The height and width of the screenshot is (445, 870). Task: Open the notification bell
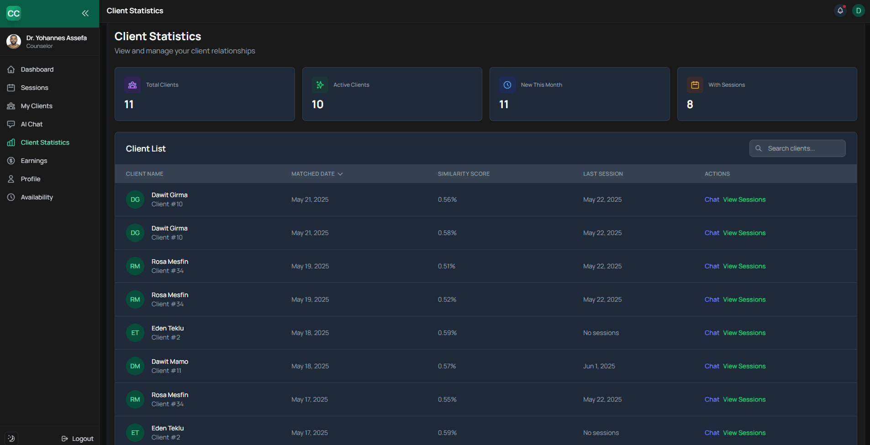click(840, 10)
